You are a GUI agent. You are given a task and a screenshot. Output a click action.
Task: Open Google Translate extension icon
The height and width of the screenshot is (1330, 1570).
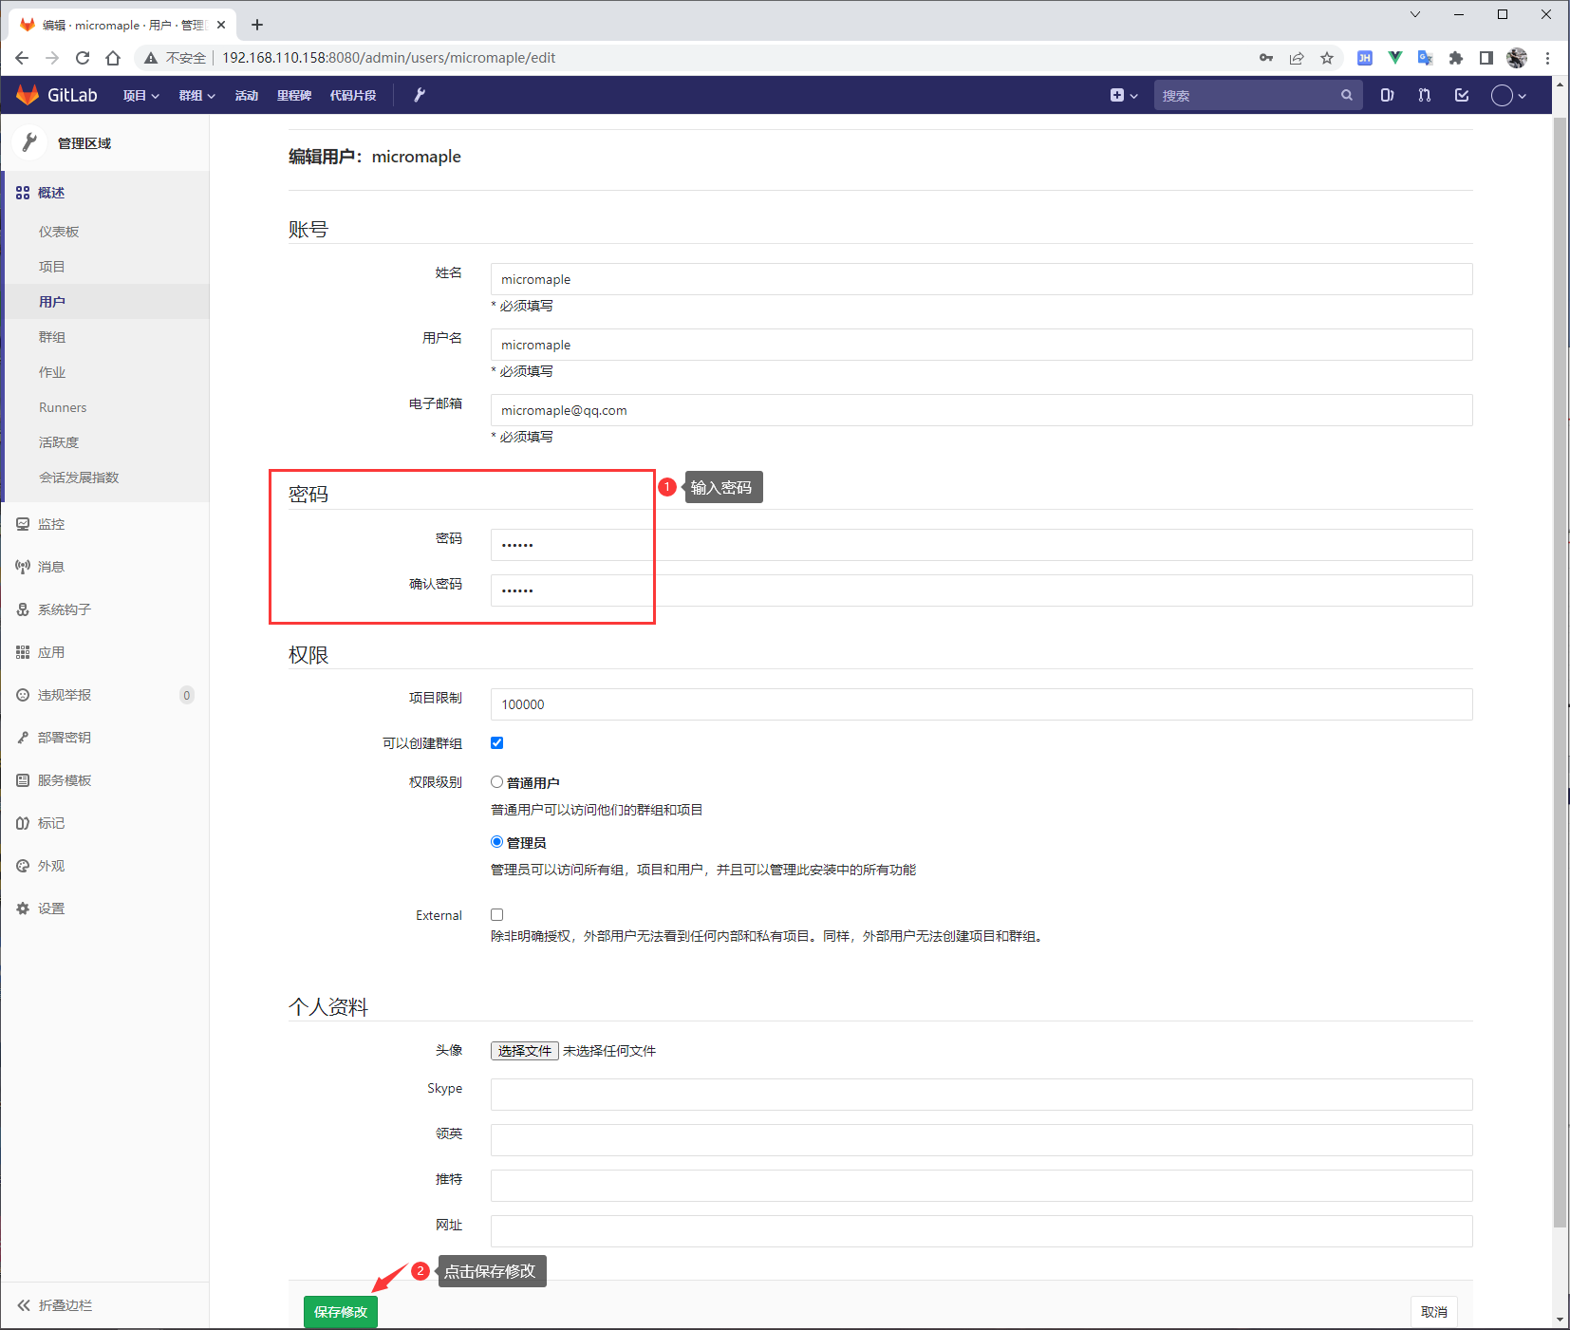1426,58
